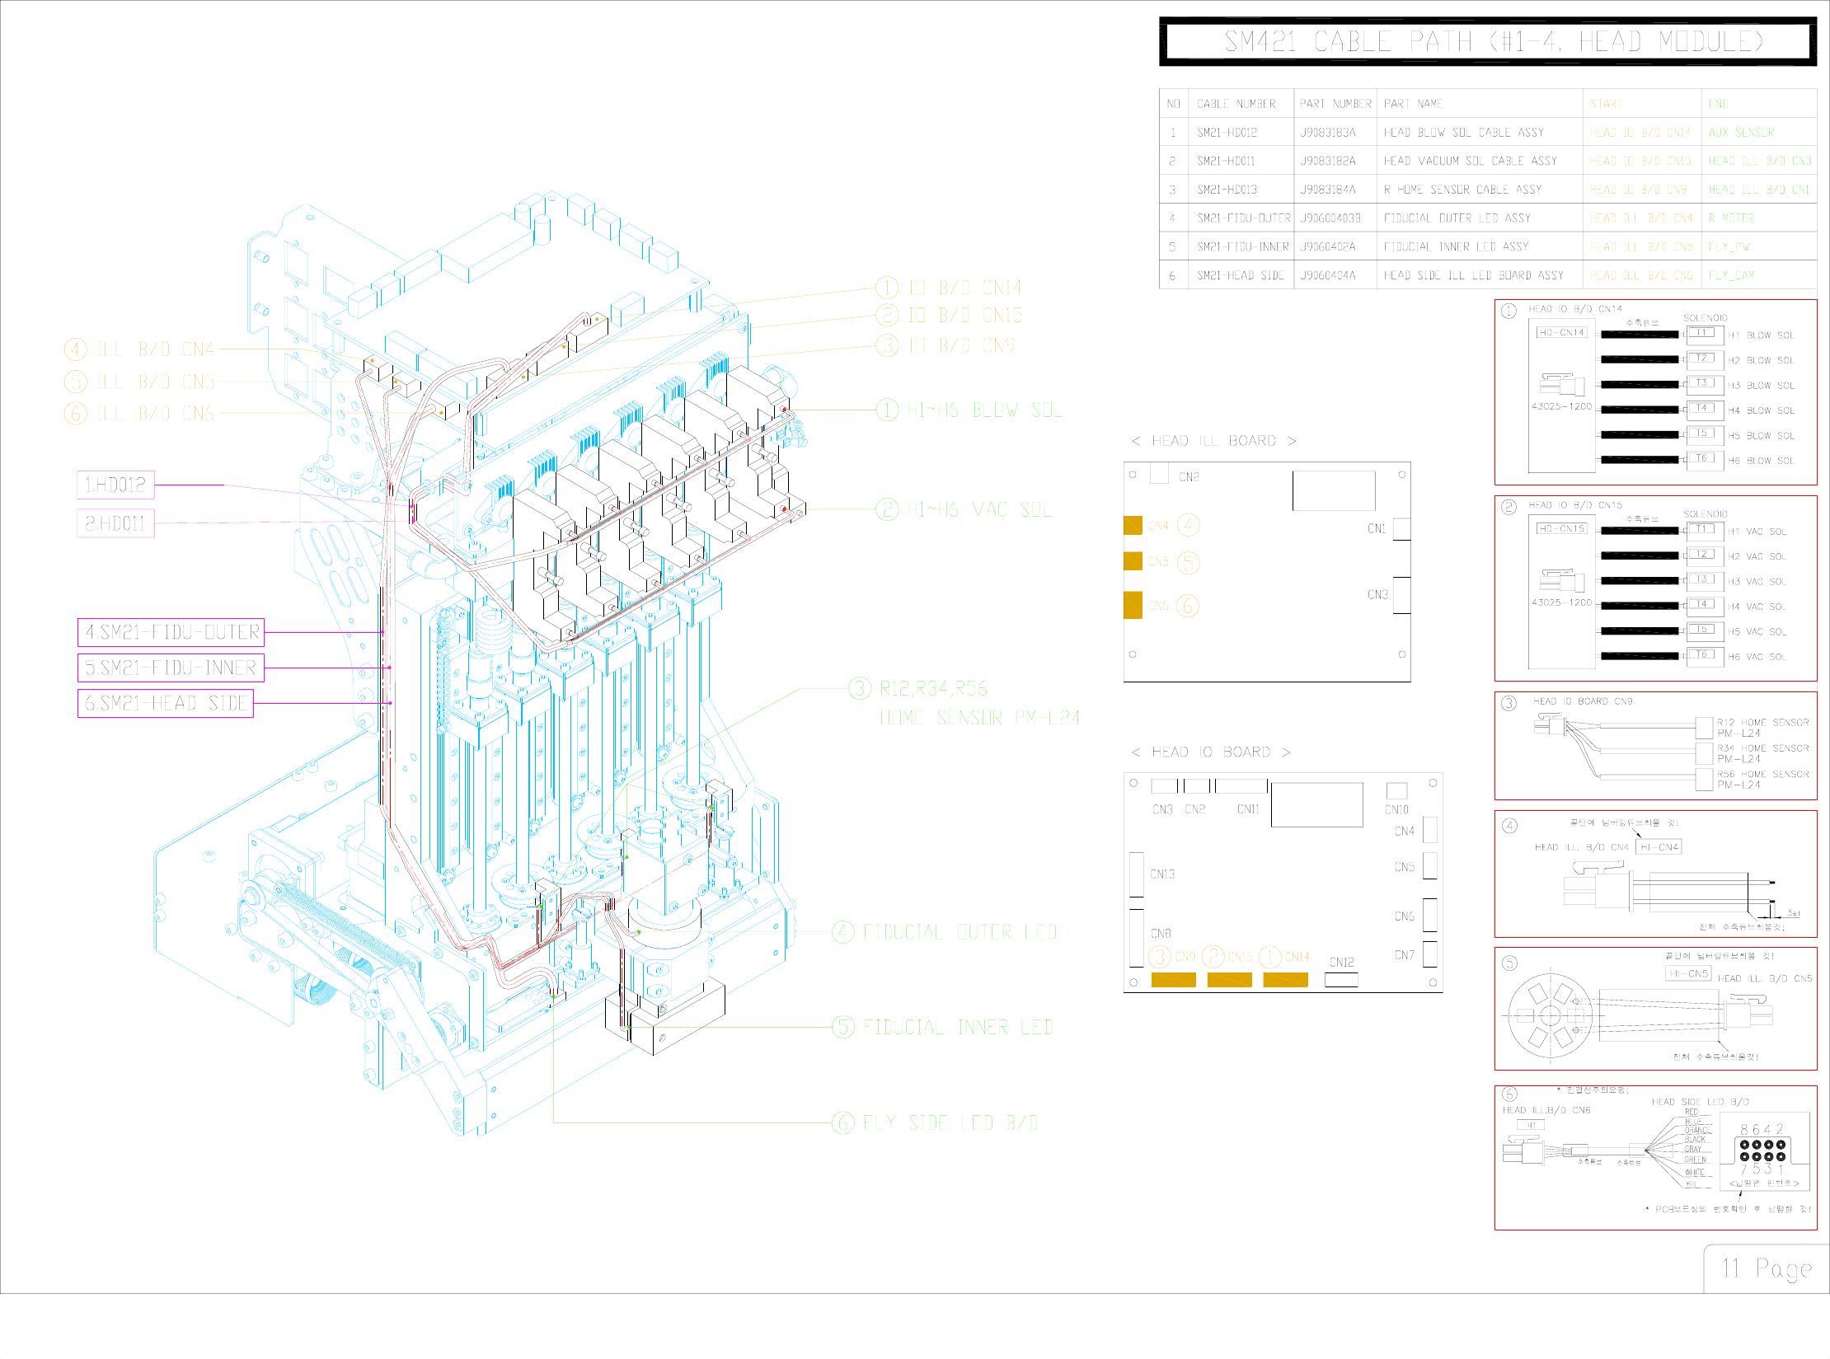The height and width of the screenshot is (1359, 1830).
Task: Select the 4.SM21-FIDU-OUTER label box
Action: (171, 632)
